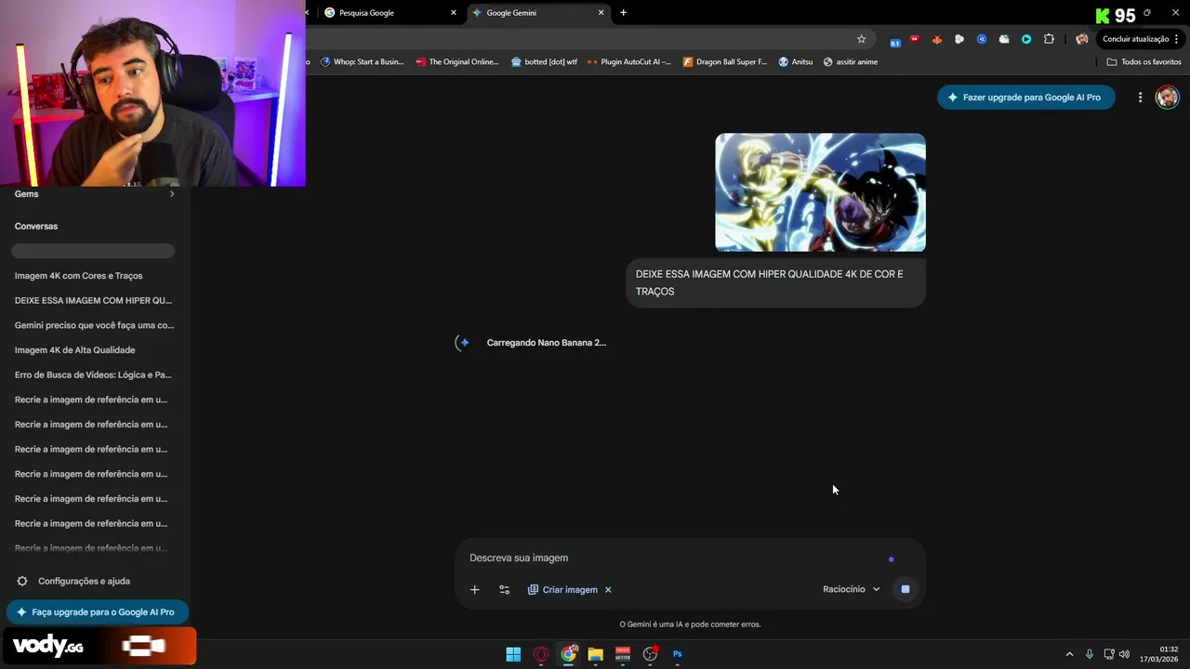This screenshot has width=1190, height=669.
Task: Click the microphone tray icon
Action: pos(1090,654)
